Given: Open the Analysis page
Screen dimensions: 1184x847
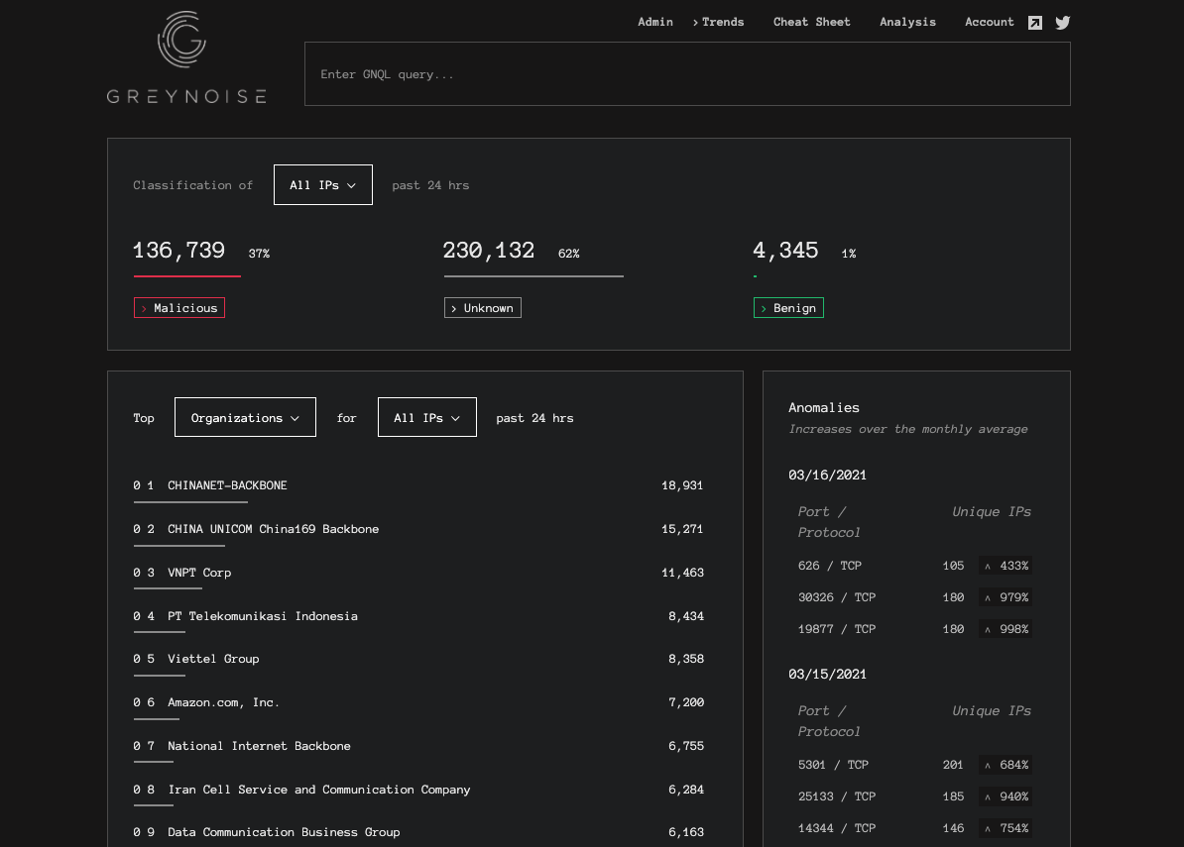Looking at the screenshot, I should (907, 22).
